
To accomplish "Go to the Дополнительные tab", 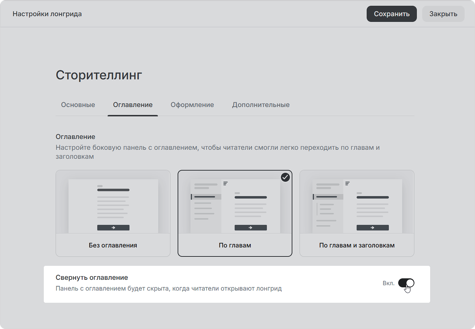I will (x=261, y=105).
